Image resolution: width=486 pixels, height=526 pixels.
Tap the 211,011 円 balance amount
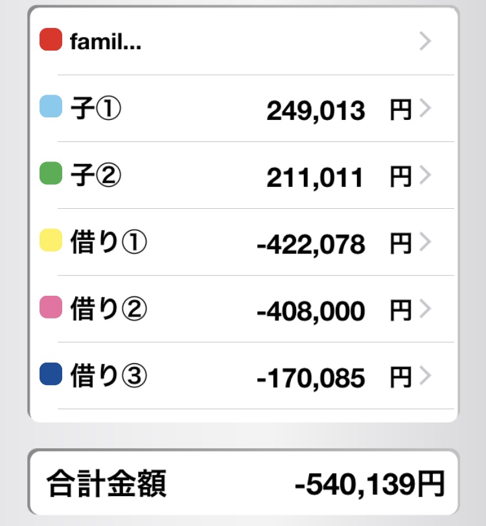coord(338,177)
